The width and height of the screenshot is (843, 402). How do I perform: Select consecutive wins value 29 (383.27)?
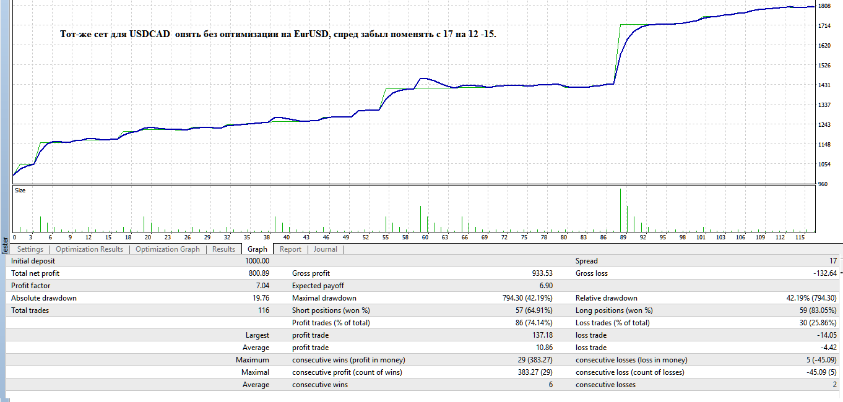click(x=534, y=360)
